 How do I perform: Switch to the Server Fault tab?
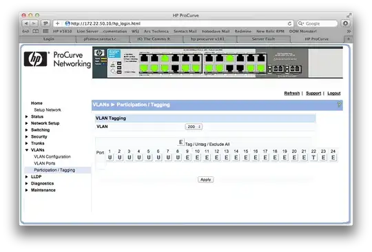(264, 39)
